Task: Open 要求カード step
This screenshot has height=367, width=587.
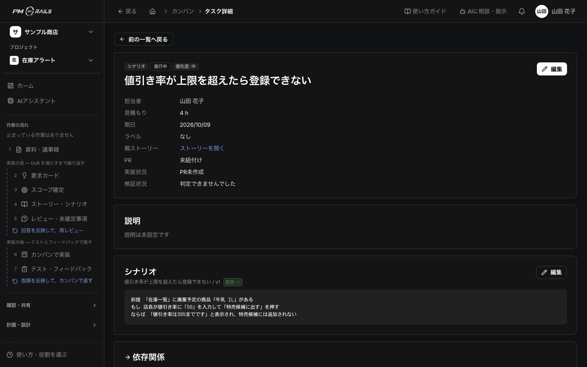Action: coord(55,175)
